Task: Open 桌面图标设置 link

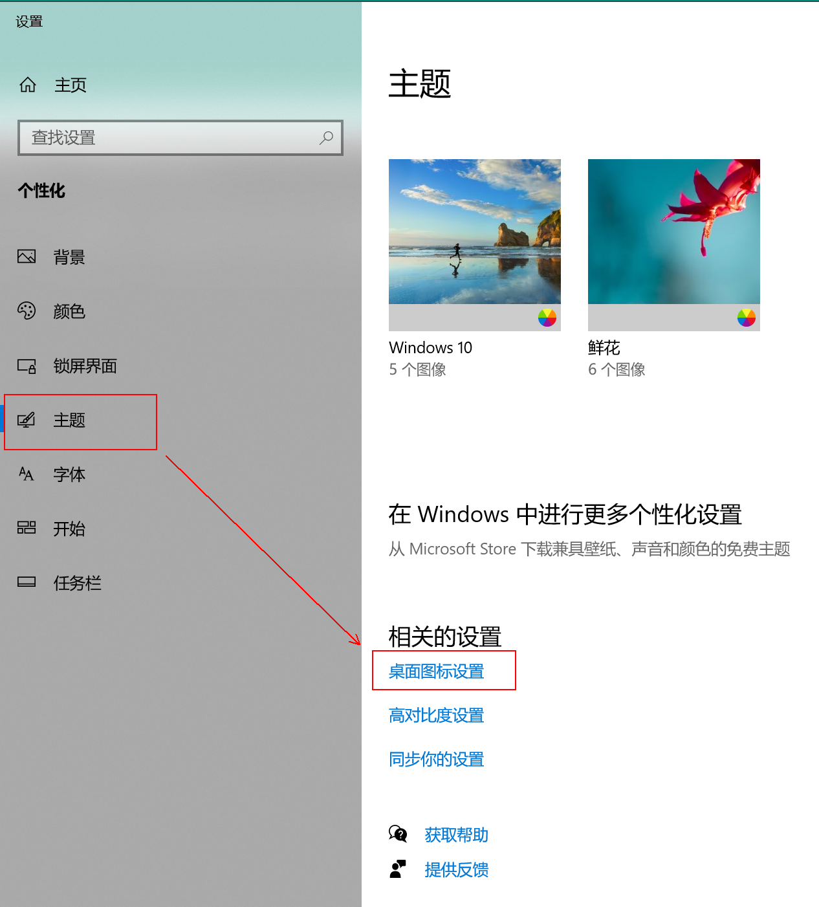Action: [x=436, y=672]
